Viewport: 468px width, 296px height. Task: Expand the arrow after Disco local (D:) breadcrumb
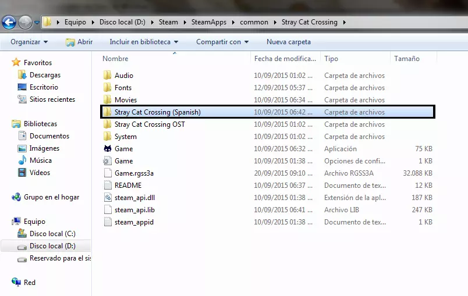[153, 22]
